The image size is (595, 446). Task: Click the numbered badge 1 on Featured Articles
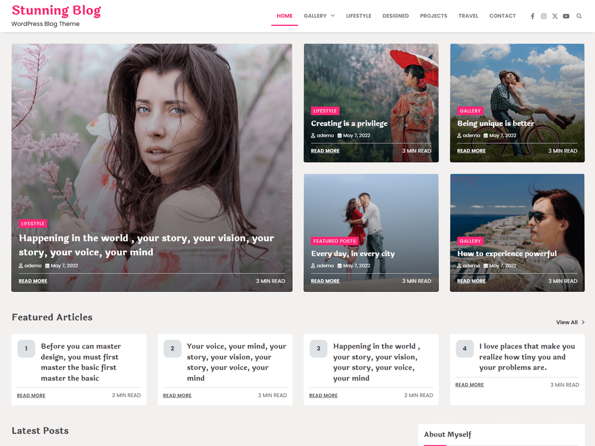26,348
